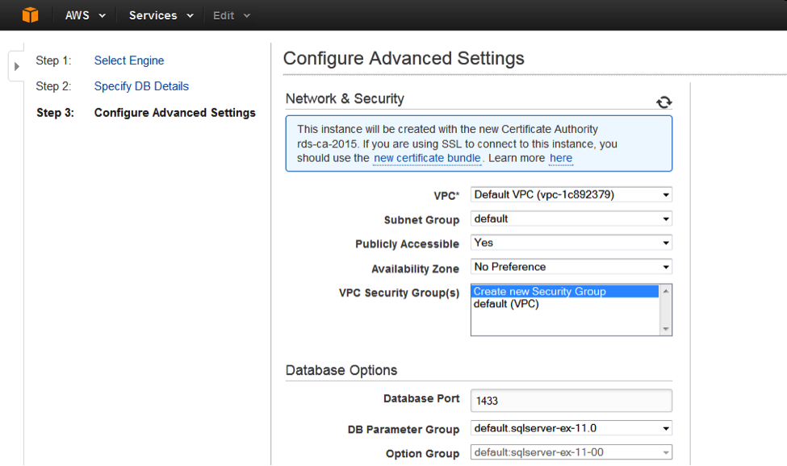Change the Publicly Accessible dropdown

[x=571, y=243]
